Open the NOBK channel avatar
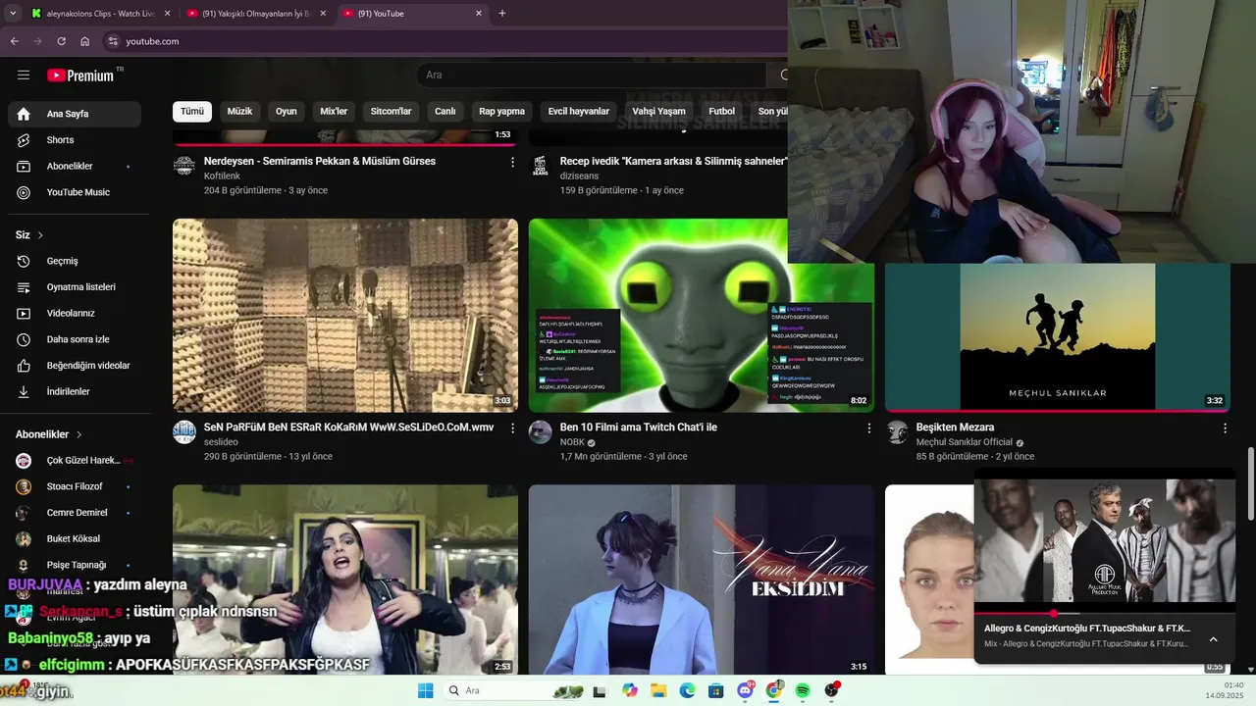This screenshot has height=706, width=1256. 541,431
